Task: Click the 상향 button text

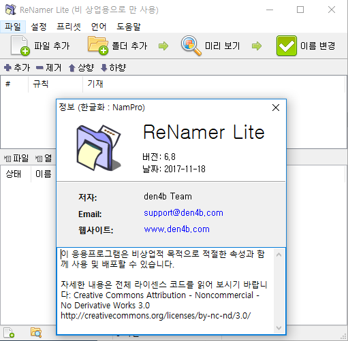Action: click(86, 67)
